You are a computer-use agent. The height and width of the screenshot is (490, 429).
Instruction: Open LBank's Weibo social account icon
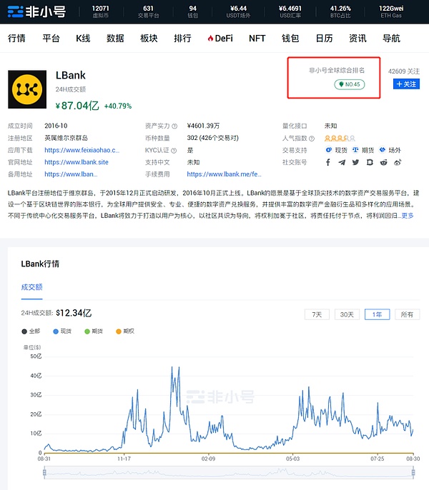[398, 162]
